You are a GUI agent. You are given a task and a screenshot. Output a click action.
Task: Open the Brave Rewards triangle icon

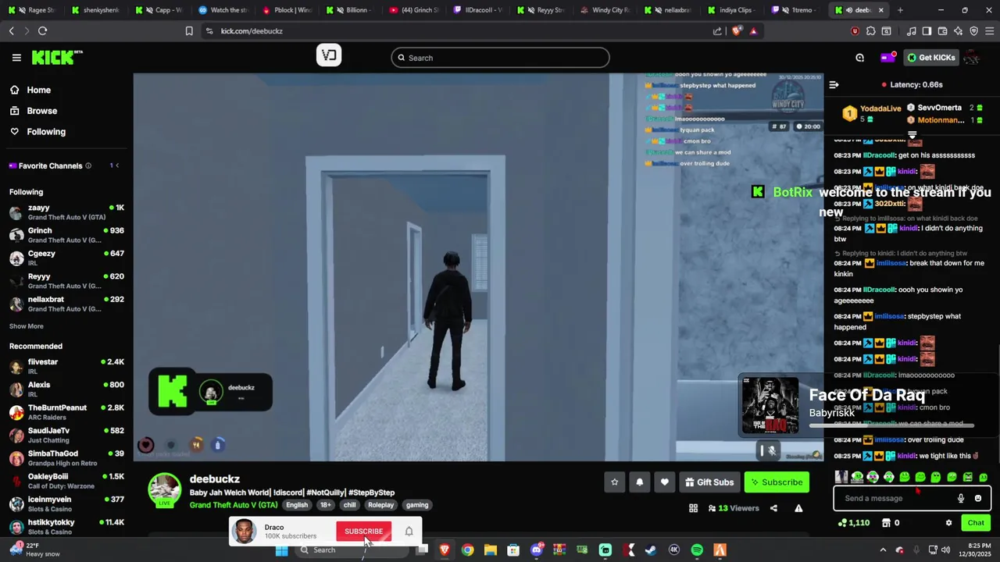753,31
